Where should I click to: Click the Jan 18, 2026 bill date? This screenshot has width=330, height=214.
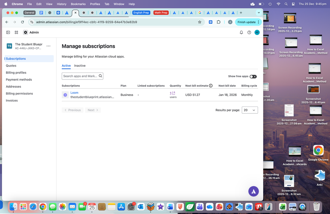click(x=228, y=95)
